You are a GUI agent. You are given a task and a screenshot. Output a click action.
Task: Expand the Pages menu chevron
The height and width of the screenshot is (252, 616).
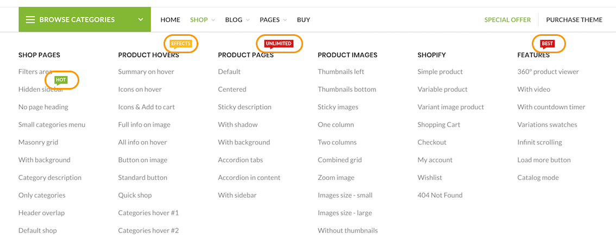click(285, 20)
